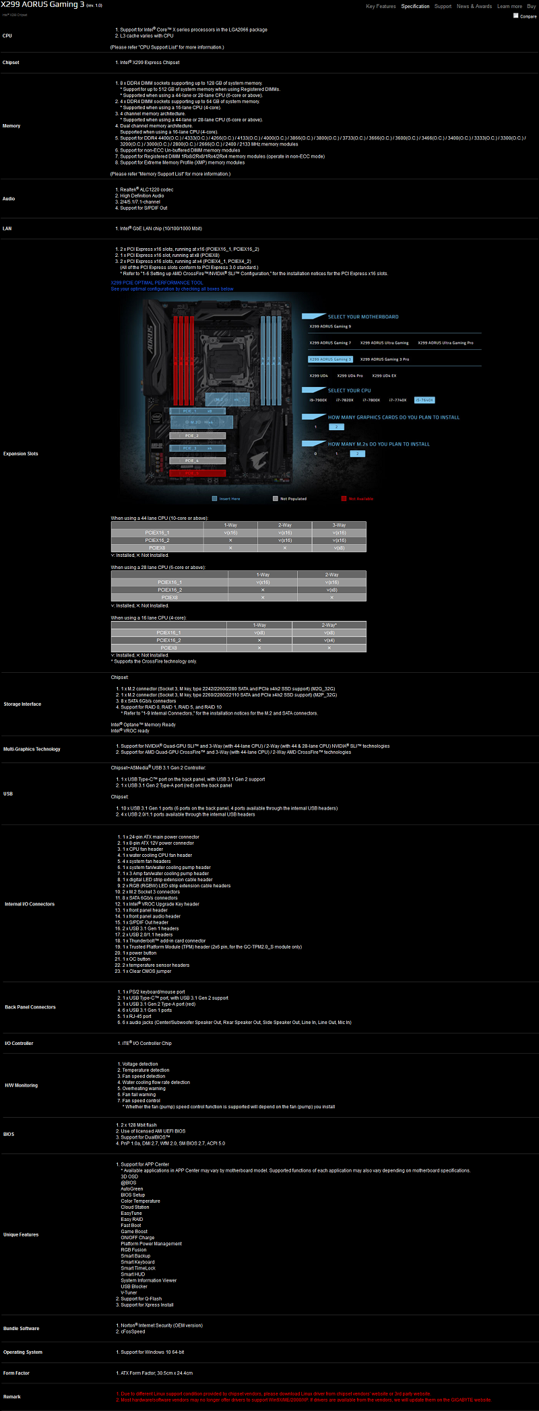The height and width of the screenshot is (1411, 539).
Task: Tick the Compare checkbox
Action: (516, 16)
